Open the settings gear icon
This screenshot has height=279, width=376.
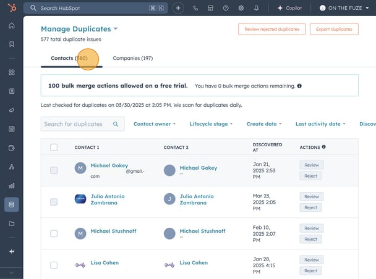click(241, 8)
